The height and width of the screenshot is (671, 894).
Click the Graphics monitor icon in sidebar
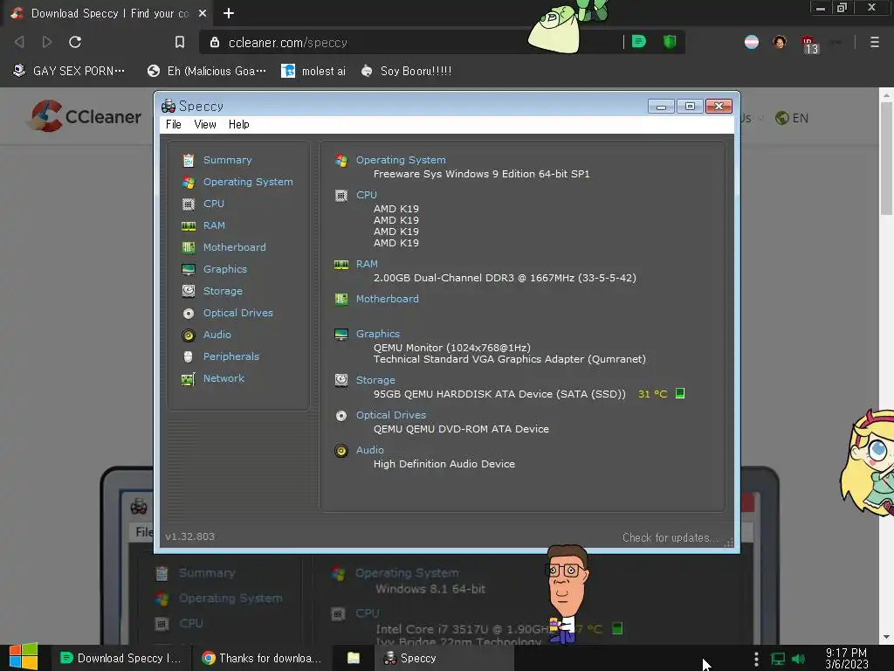coord(189,269)
